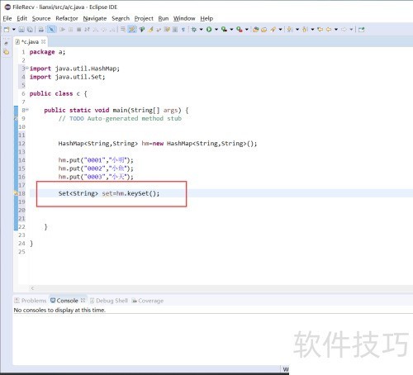Click the Suspend debug icon
Viewport: 413px width, 375px height.
[71, 30]
